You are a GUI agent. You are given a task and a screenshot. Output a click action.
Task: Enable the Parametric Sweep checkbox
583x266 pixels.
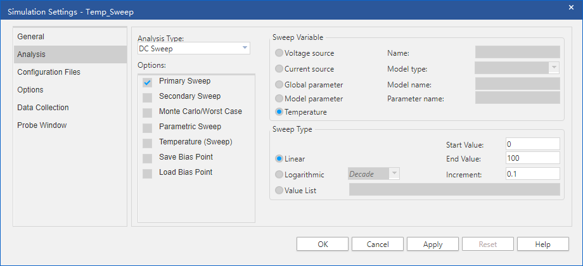pos(147,127)
